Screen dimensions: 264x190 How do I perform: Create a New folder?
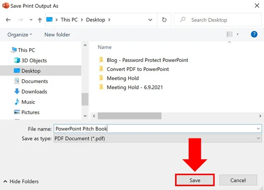pos(57,35)
